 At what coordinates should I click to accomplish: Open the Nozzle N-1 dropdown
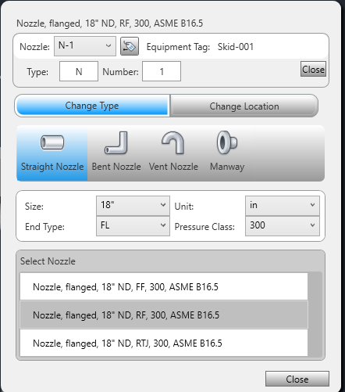(x=85, y=46)
